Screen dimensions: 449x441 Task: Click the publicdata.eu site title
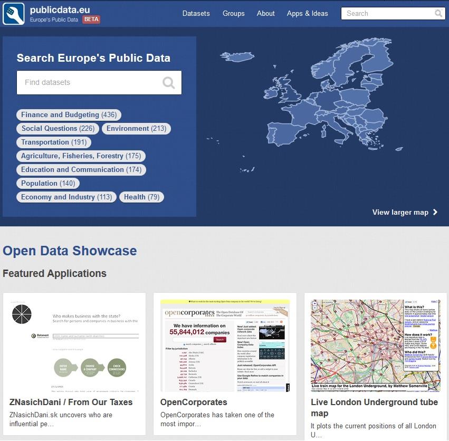pos(60,9)
